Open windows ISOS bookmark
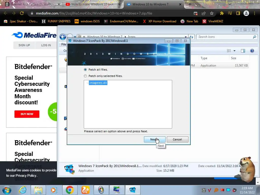Viewport: 260px width, 195px height. tap(87, 21)
